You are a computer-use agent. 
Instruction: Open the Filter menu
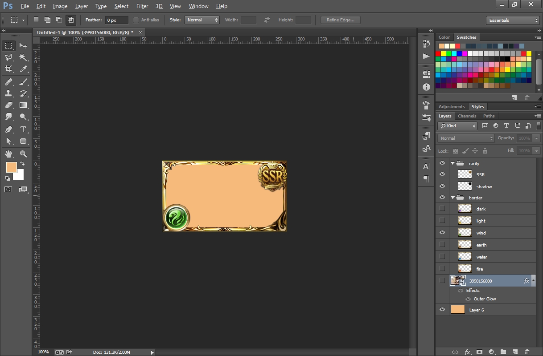tap(142, 6)
